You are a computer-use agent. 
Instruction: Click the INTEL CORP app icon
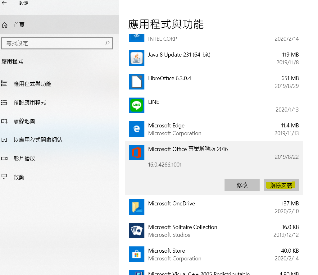pos(137,38)
